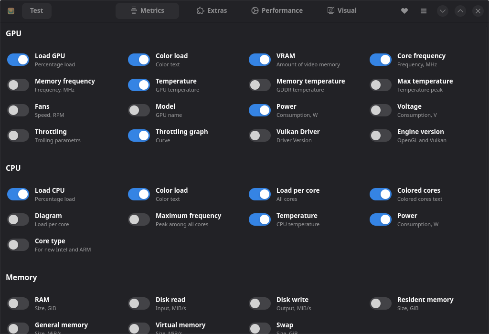Open the hamburger main menu
This screenshot has height=334, width=489.
423,10
